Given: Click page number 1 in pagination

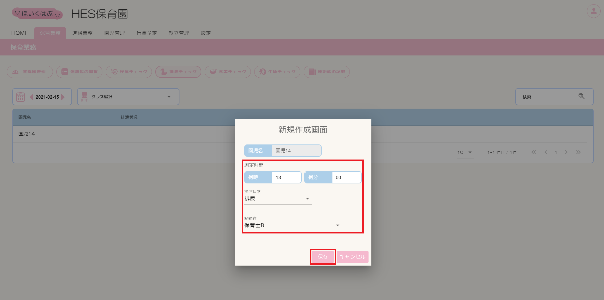Looking at the screenshot, I should coord(556,152).
